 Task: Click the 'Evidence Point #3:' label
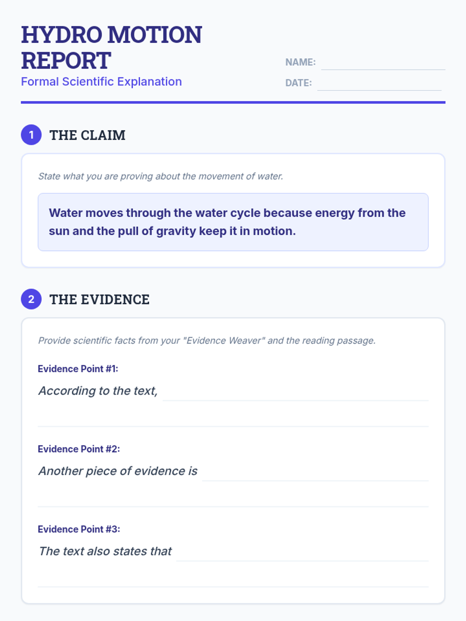click(79, 529)
